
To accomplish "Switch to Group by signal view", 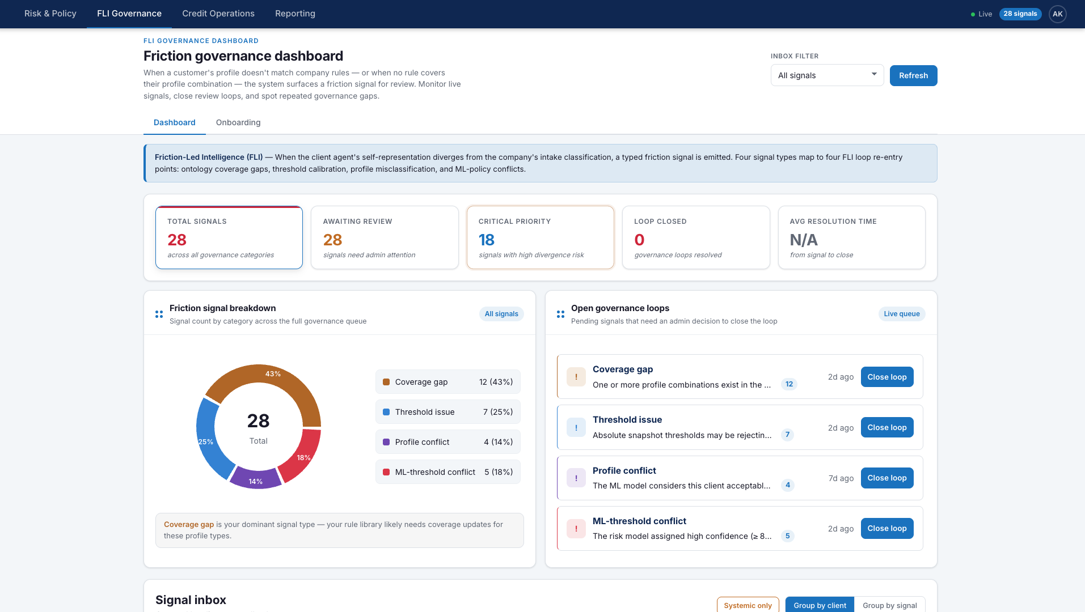I will pyautogui.click(x=890, y=605).
